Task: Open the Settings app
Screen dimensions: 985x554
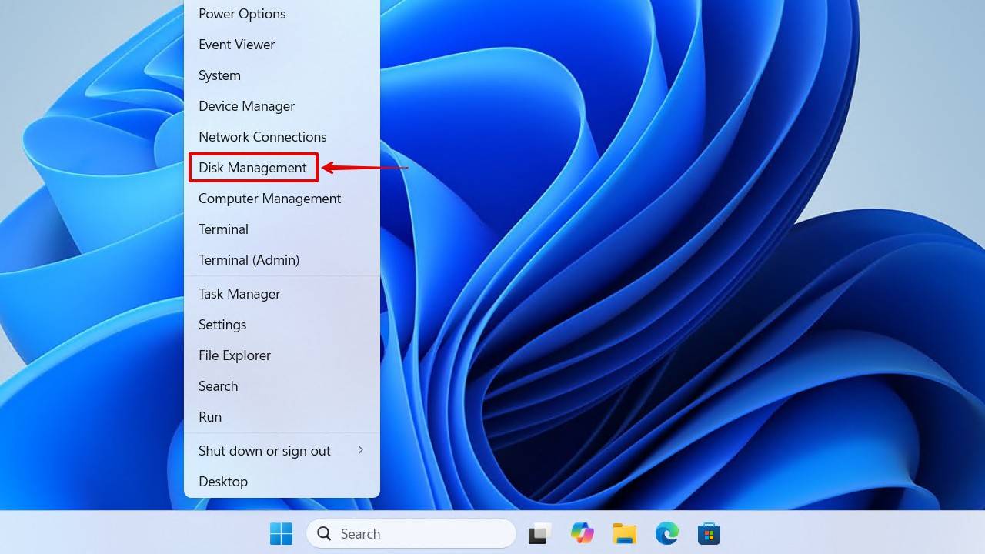Action: click(222, 325)
